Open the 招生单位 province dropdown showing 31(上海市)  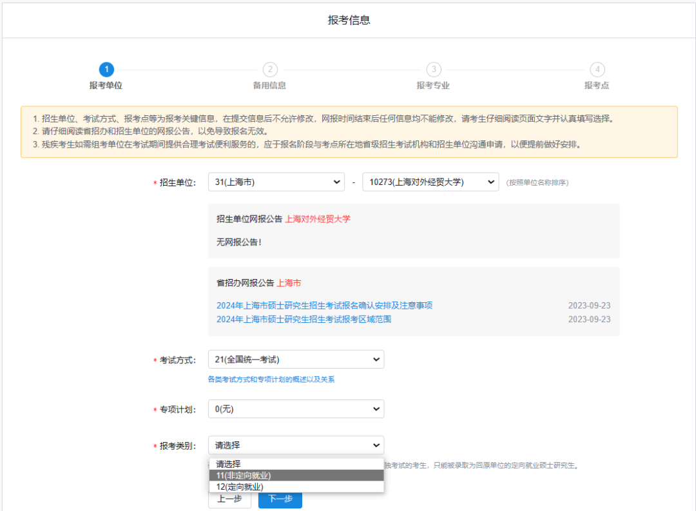[276, 182]
